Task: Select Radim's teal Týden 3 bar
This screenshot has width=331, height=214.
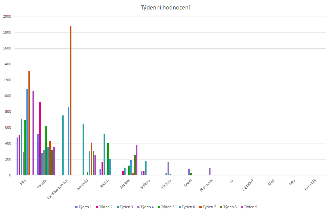Action: click(104, 154)
